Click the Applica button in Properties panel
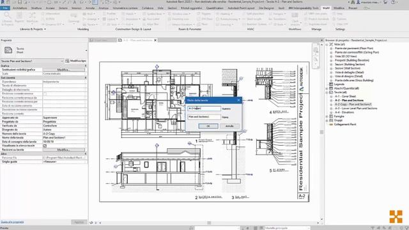 [x=79, y=222]
